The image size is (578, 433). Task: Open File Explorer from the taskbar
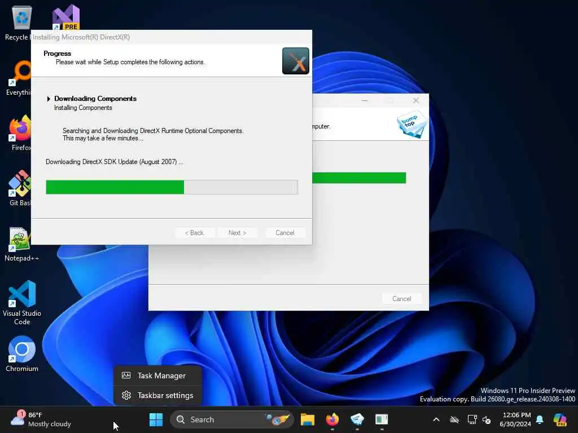[308, 419]
